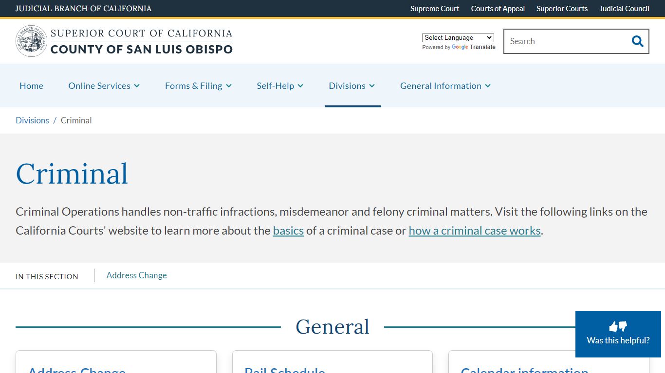Expand the Self-Help menu
The width and height of the screenshot is (665, 373).
(x=280, y=85)
